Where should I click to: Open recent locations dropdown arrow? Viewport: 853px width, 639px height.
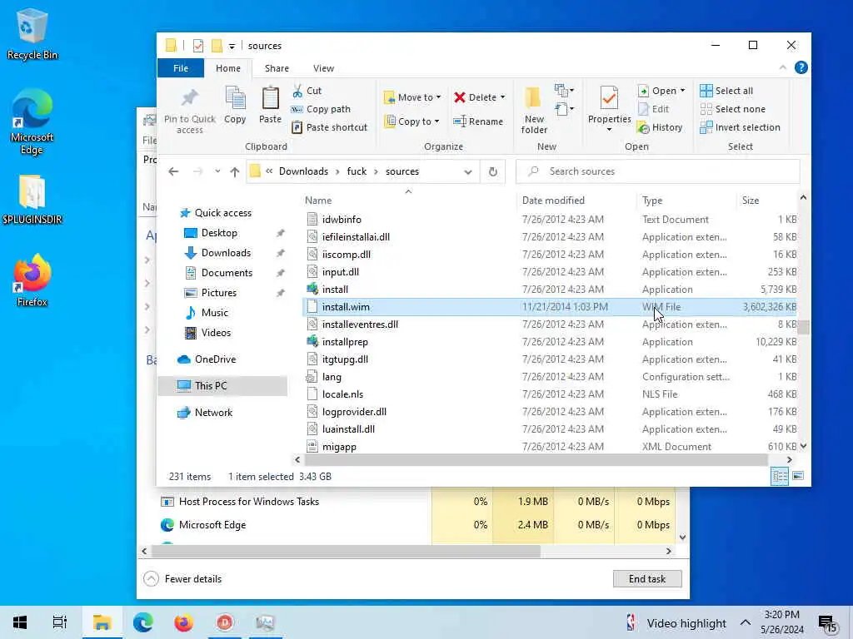click(217, 171)
